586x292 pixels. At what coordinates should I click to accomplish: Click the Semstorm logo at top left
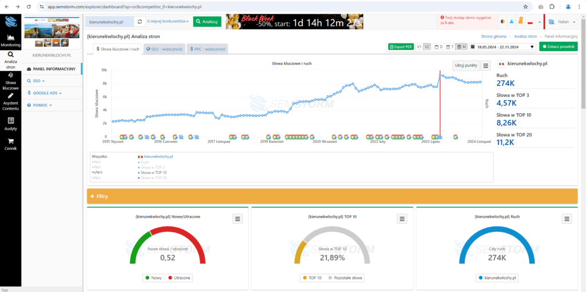10,21
